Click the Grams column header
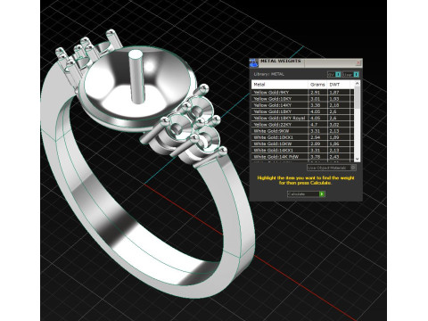The height and width of the screenshot is (321, 428). pos(317,85)
